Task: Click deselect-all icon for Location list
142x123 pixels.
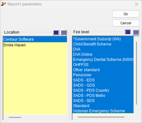Action: pyautogui.click(x=64, y=32)
